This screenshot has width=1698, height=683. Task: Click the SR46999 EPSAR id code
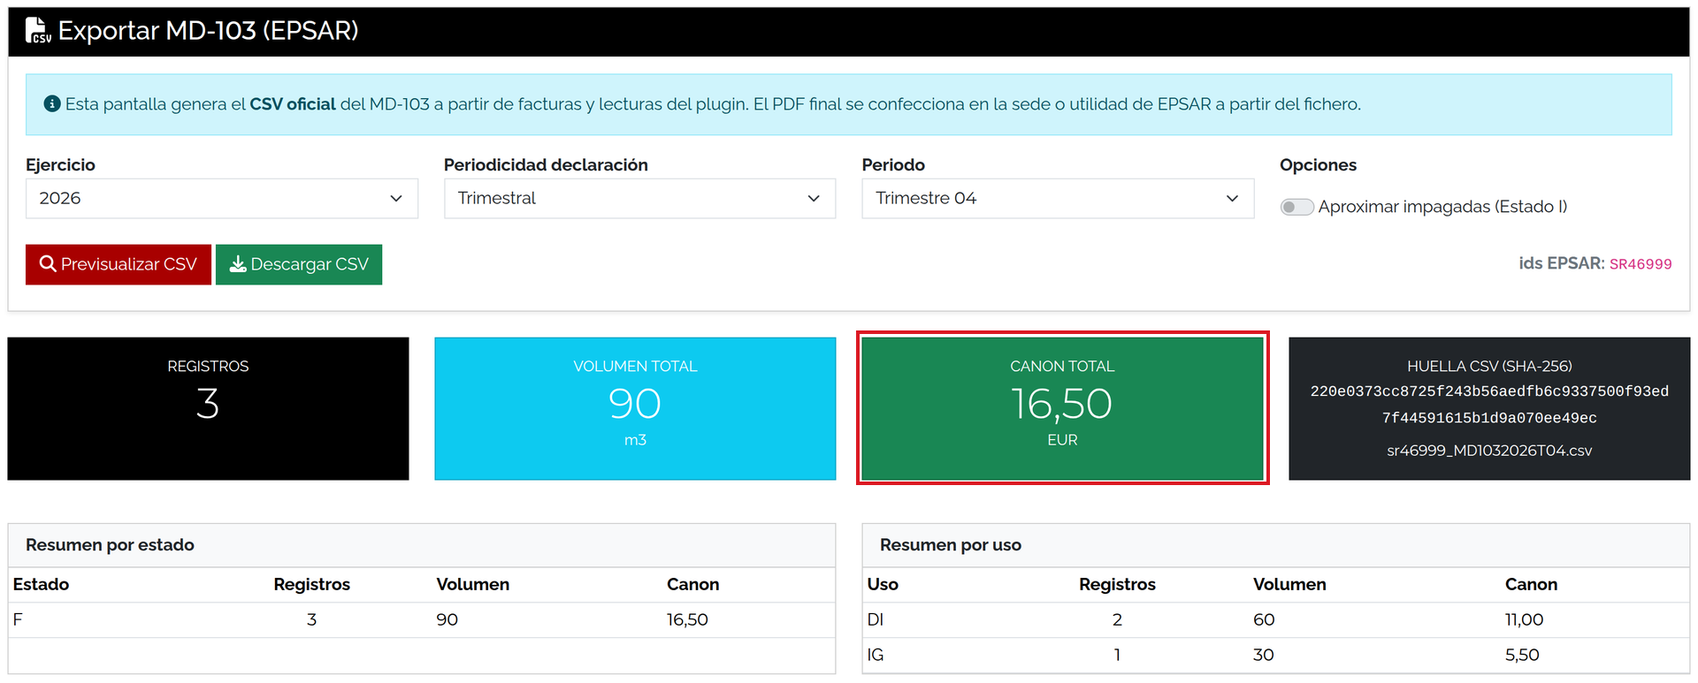pyautogui.click(x=1641, y=264)
